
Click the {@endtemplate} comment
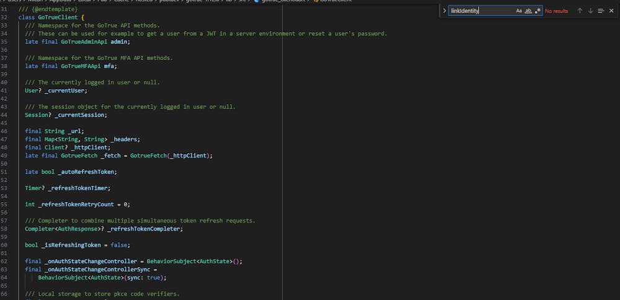point(48,9)
